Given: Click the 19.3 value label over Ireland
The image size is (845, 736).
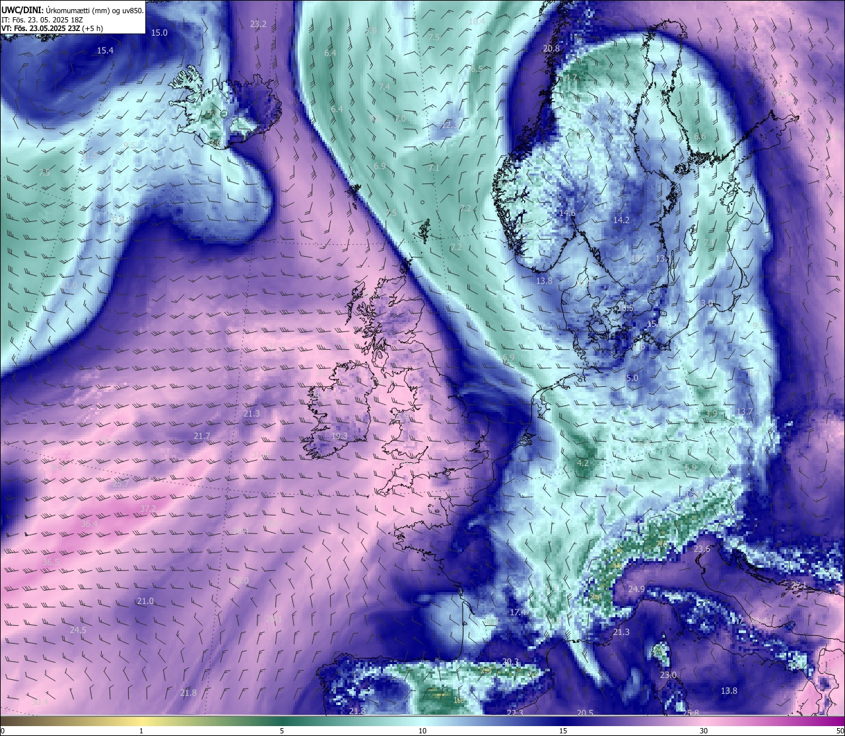Looking at the screenshot, I should pos(339,436).
